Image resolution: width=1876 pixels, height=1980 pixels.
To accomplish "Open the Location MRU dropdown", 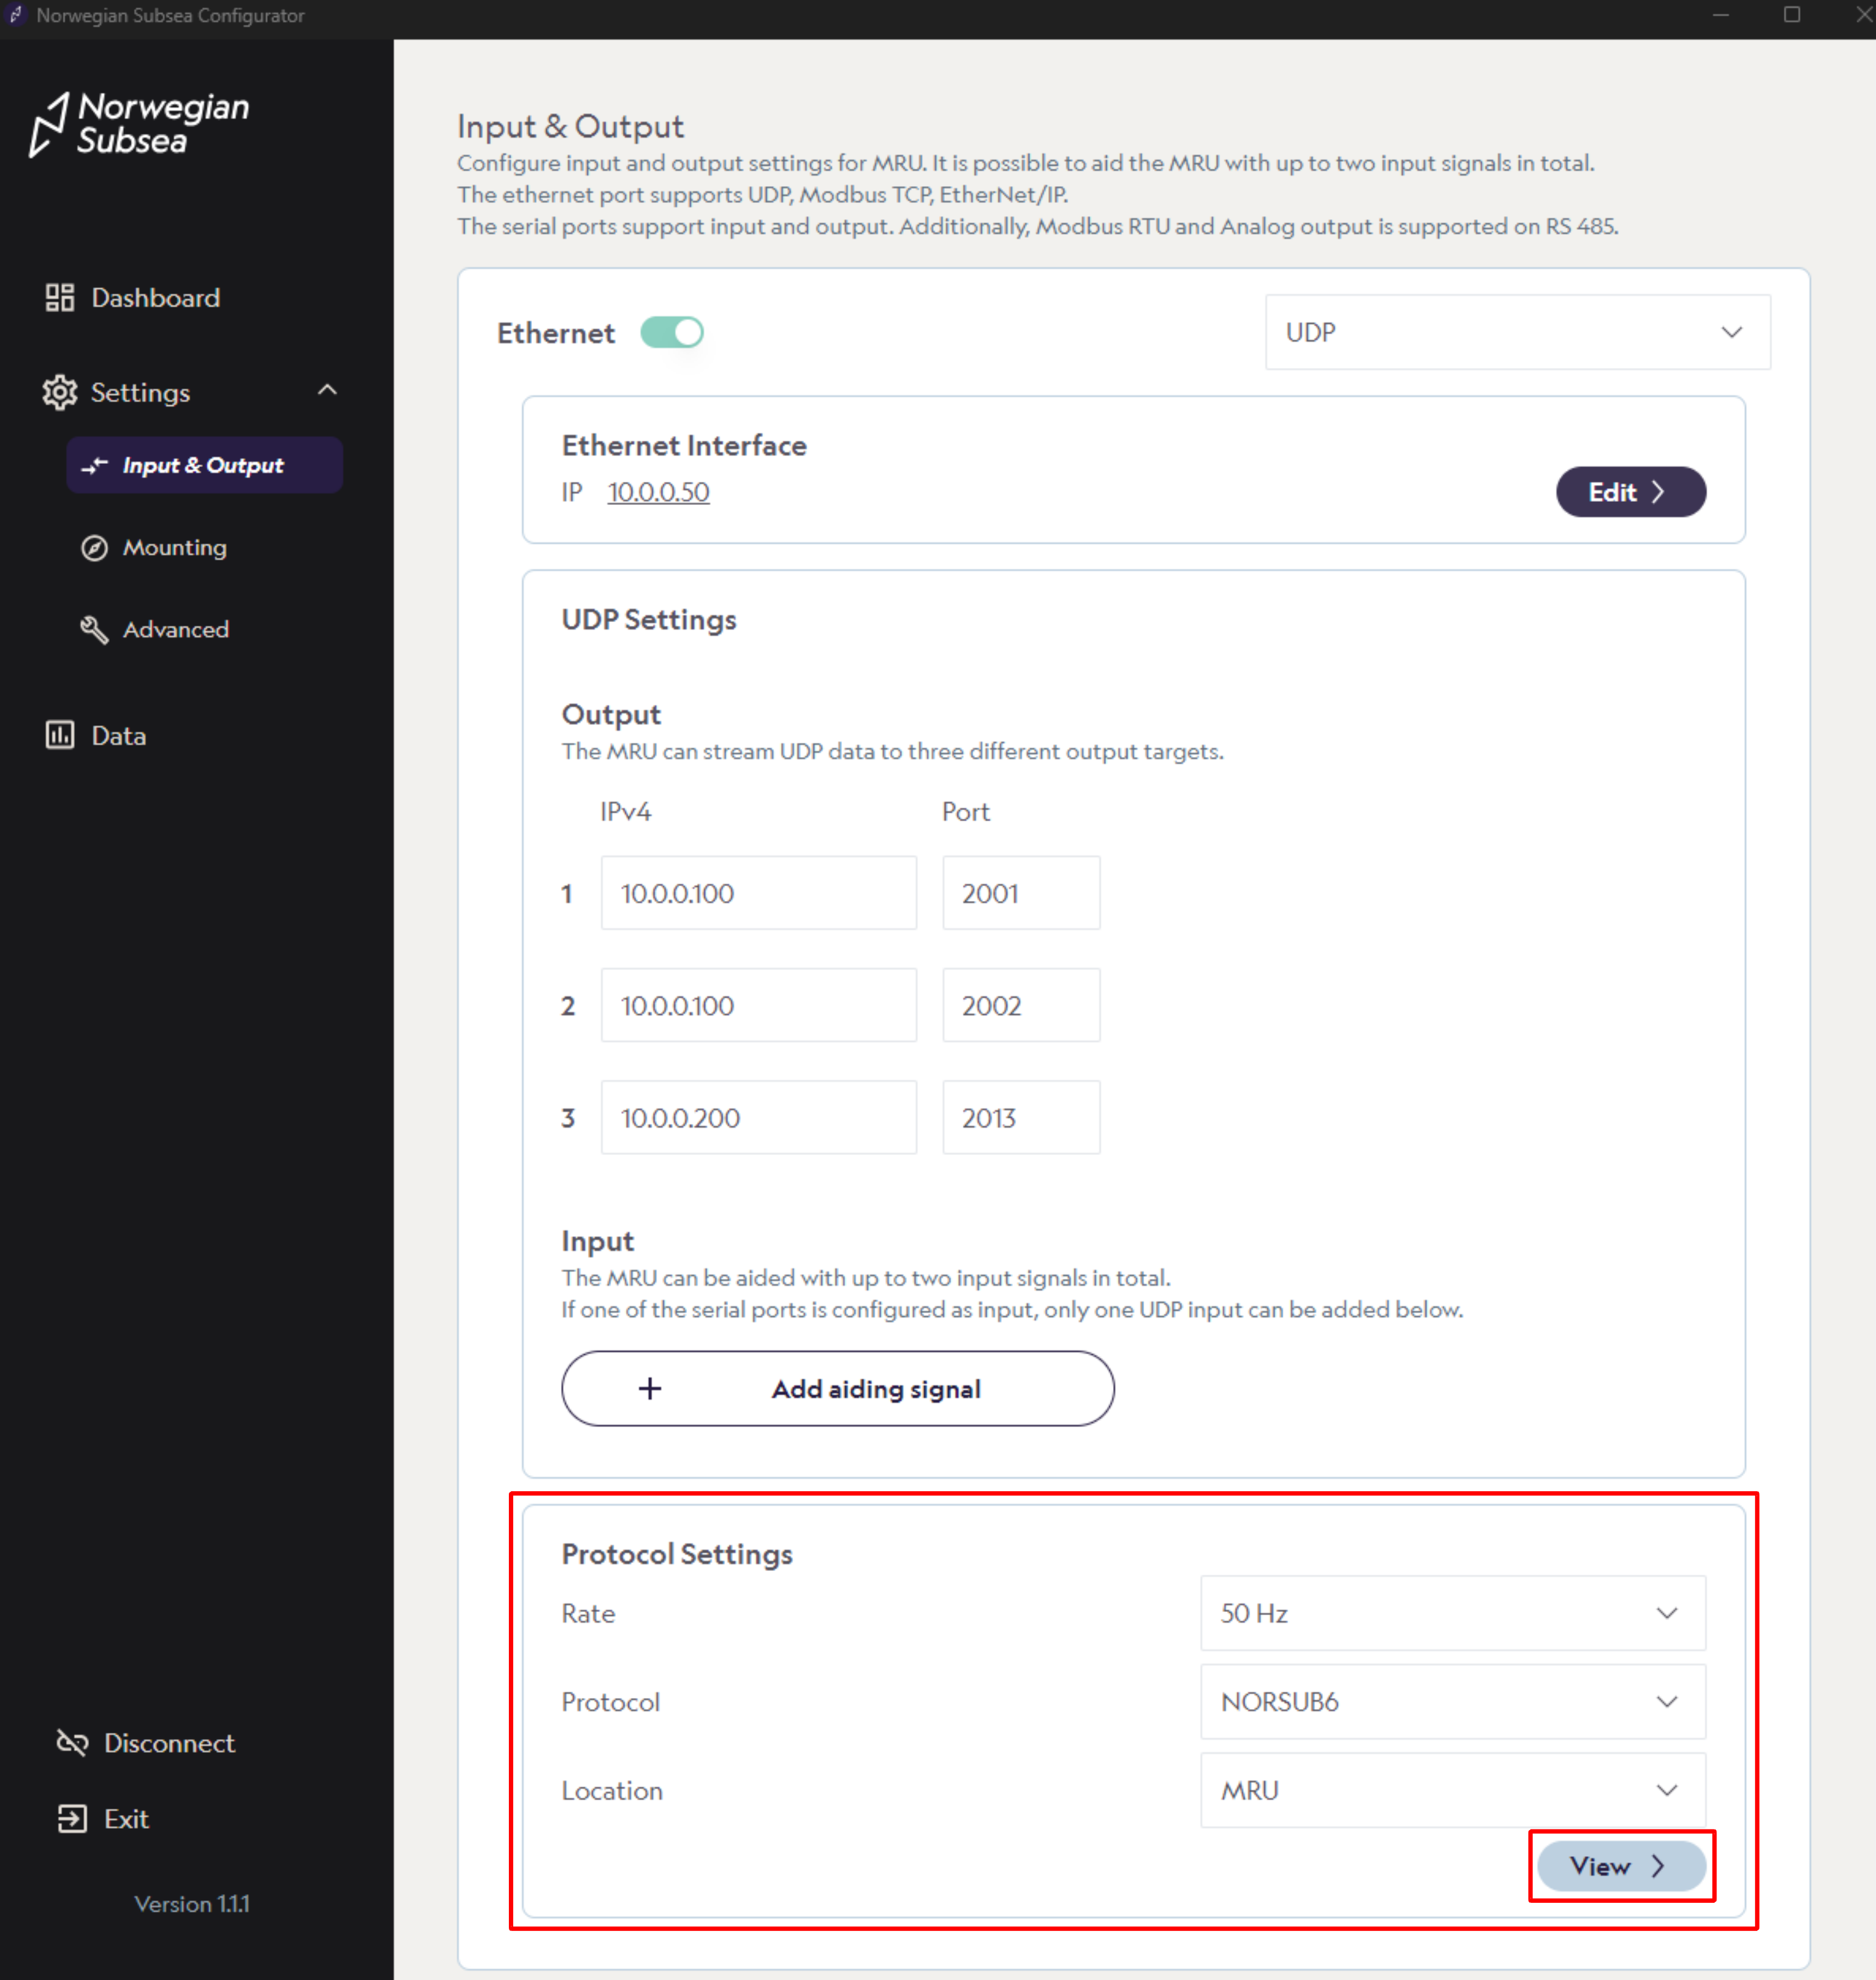I will coord(1452,1790).
